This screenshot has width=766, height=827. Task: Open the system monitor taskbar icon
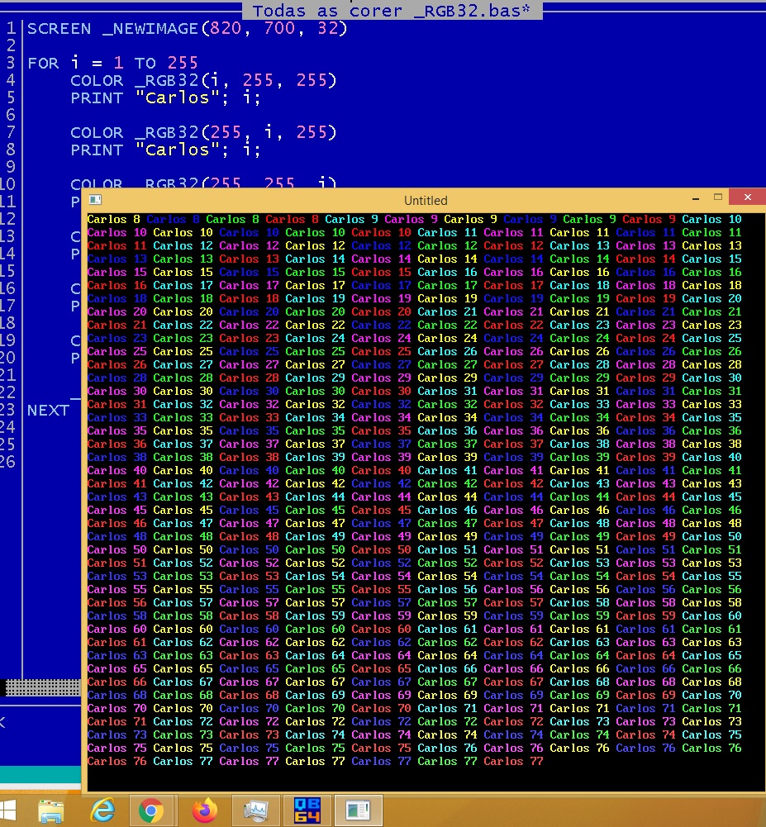pyautogui.click(x=255, y=811)
